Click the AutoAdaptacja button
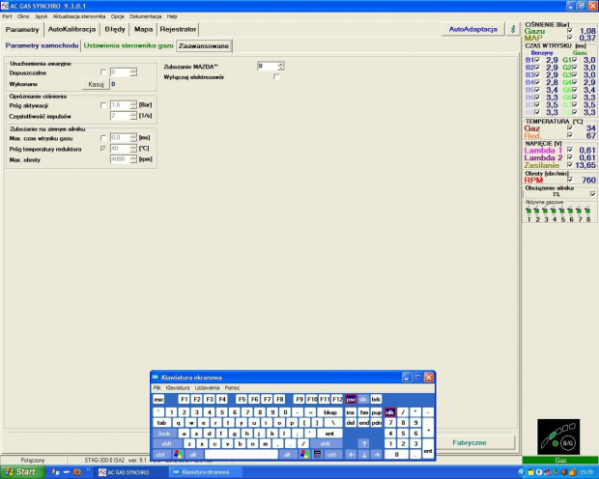Viewport: 599px width, 479px height. (x=472, y=29)
